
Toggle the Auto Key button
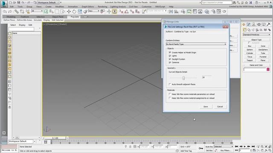point(209,147)
